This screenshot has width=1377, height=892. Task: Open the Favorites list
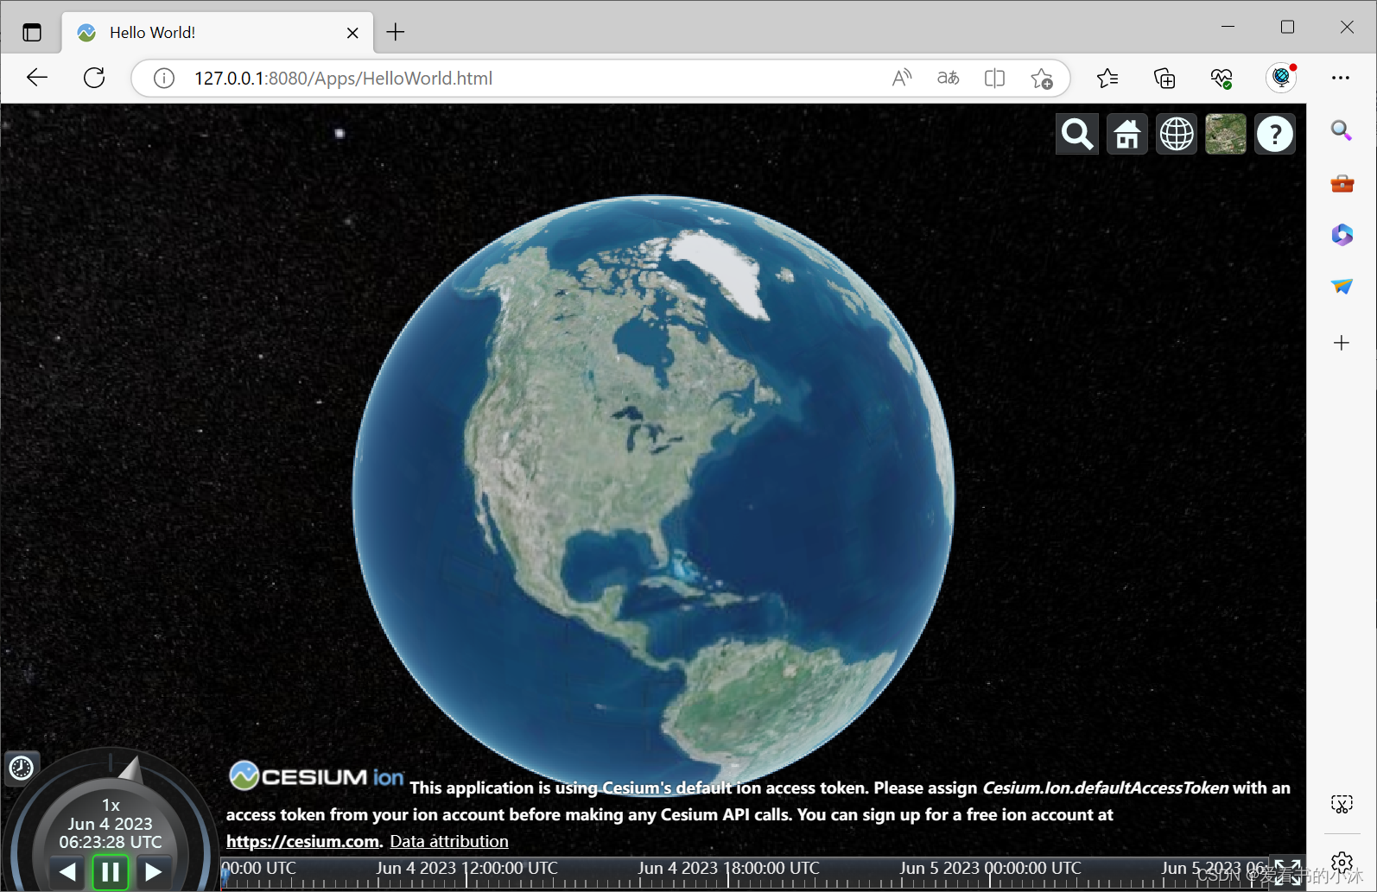pos(1107,79)
